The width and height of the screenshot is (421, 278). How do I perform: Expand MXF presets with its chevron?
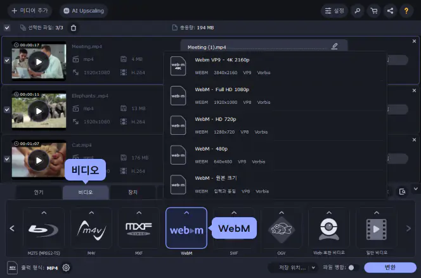pyautogui.click(x=139, y=213)
